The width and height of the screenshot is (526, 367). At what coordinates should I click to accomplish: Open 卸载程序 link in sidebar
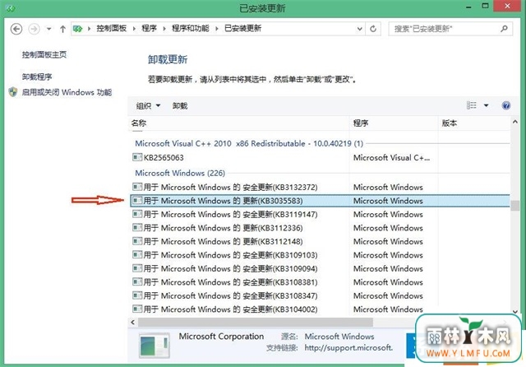(x=37, y=77)
